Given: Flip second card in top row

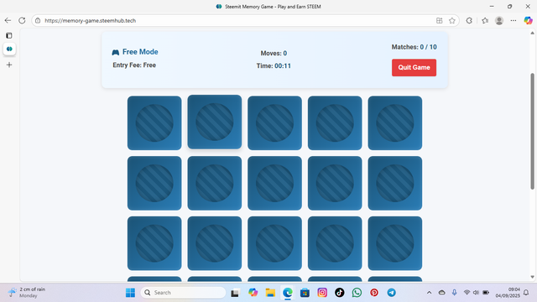Looking at the screenshot, I should point(215,122).
